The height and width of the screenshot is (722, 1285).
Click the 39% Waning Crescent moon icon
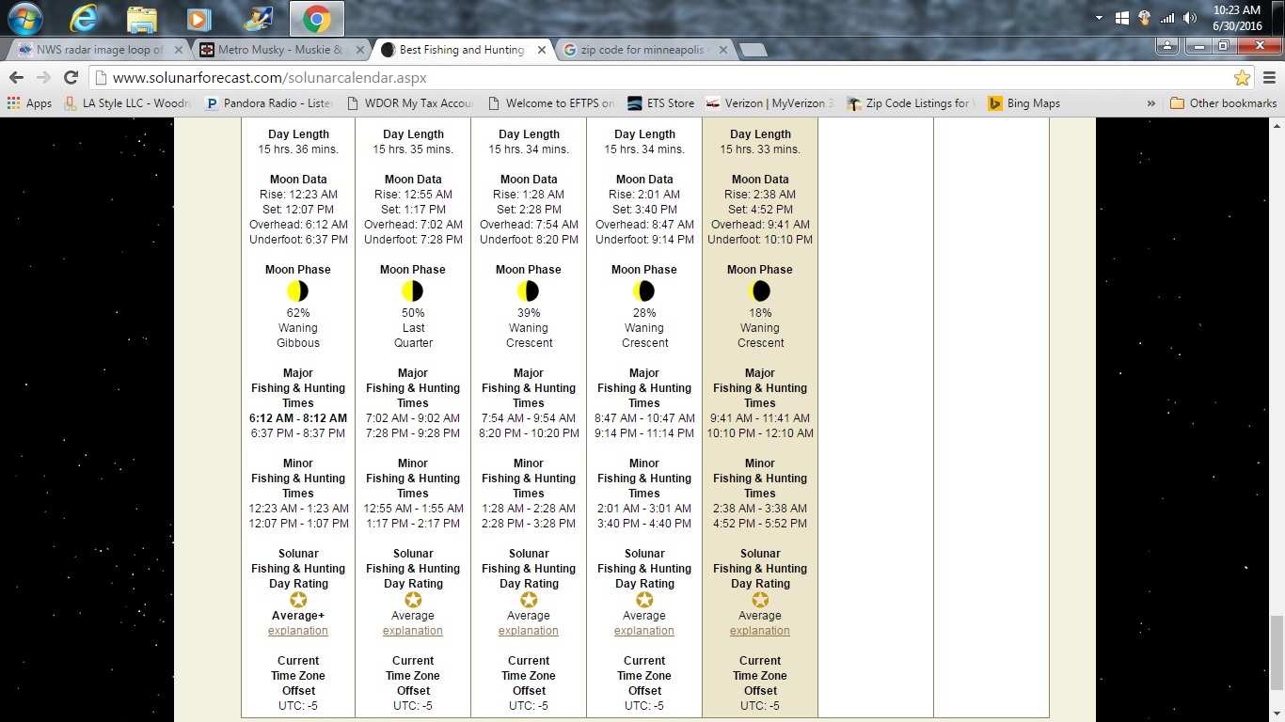pos(528,291)
